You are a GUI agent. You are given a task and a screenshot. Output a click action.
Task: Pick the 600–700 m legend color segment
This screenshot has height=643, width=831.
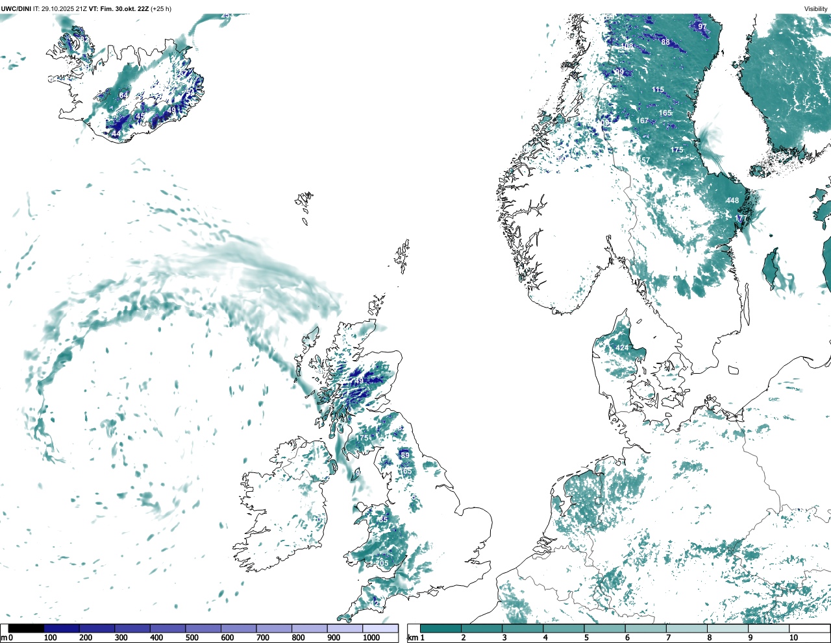click(x=238, y=628)
